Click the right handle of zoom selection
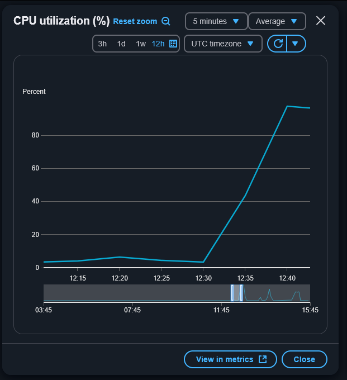Image resolution: width=347 pixels, height=380 pixels. coord(241,293)
